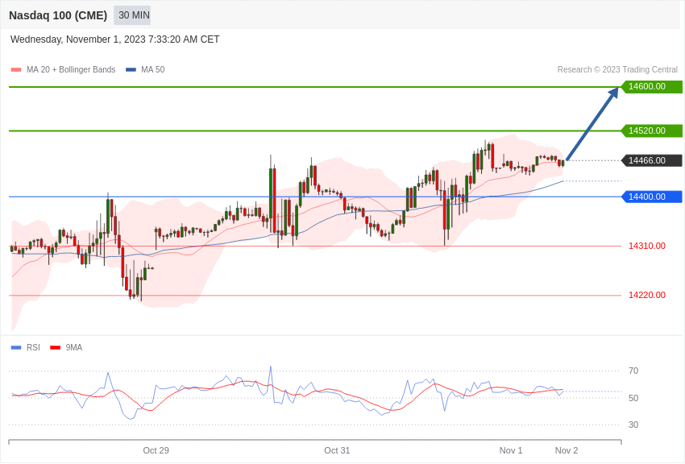The width and height of the screenshot is (685, 464).
Task: Click the RSI blue legend marker
Action: (x=16, y=348)
